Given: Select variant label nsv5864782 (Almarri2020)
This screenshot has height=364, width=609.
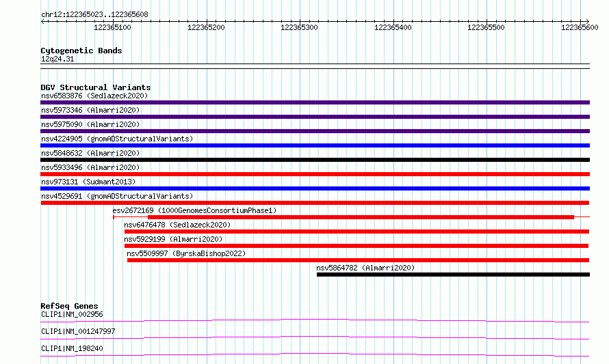Looking at the screenshot, I should [x=365, y=268].
